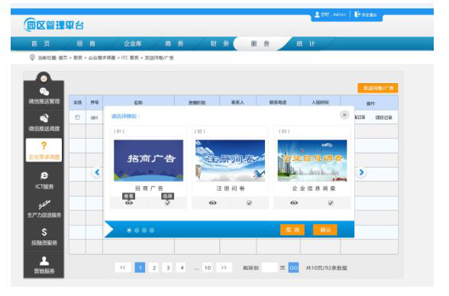The height and width of the screenshot is (296, 449).
Task: Open the 商务 navigation tab
Action: (174, 43)
